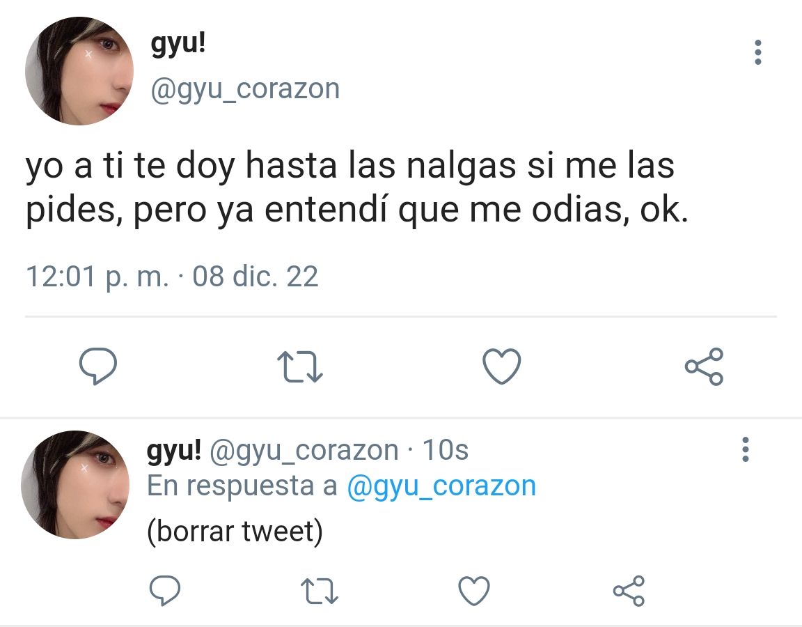Open the reply tweet's three-dot options menu
802x627 pixels.
745,449
